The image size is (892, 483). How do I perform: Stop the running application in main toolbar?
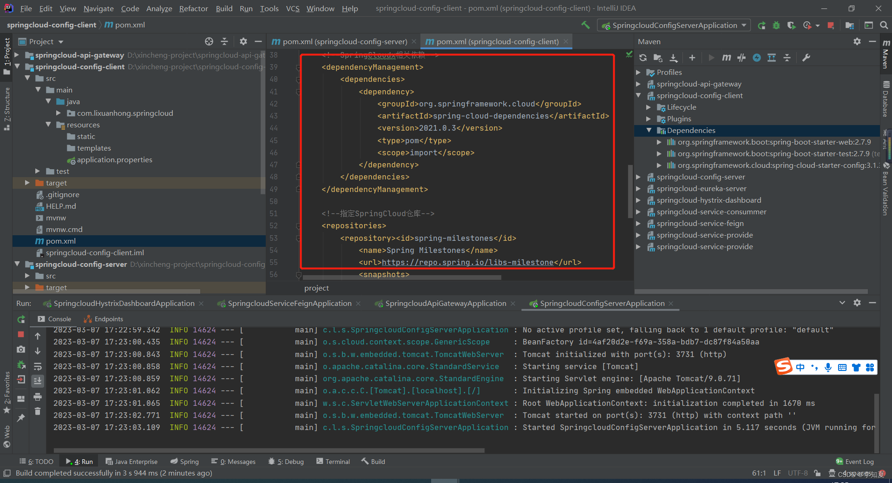click(x=831, y=25)
